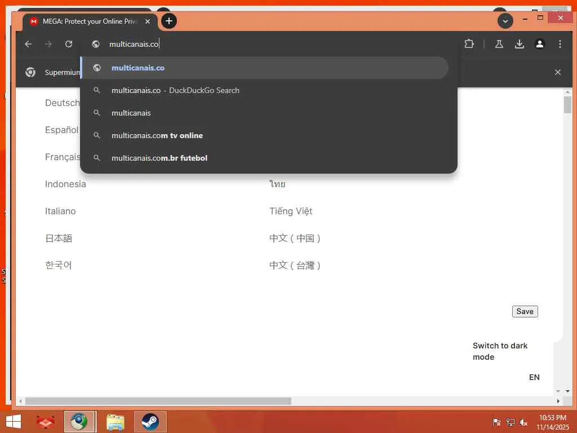Click the address bar globe icon
Screen dimensions: 577x433
(96, 44)
